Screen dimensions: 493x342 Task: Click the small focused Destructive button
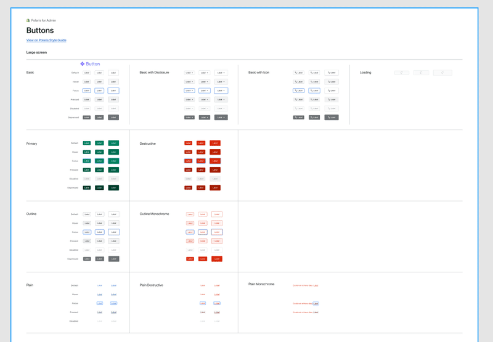point(189,161)
